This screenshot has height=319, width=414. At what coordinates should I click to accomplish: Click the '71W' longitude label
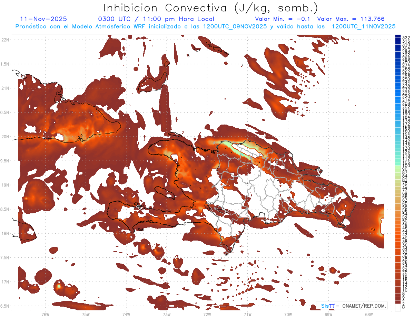click(247, 314)
